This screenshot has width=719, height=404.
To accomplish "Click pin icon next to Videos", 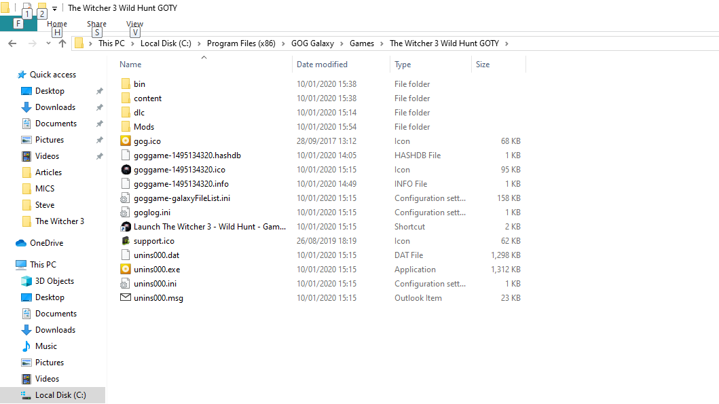I will click(x=100, y=156).
